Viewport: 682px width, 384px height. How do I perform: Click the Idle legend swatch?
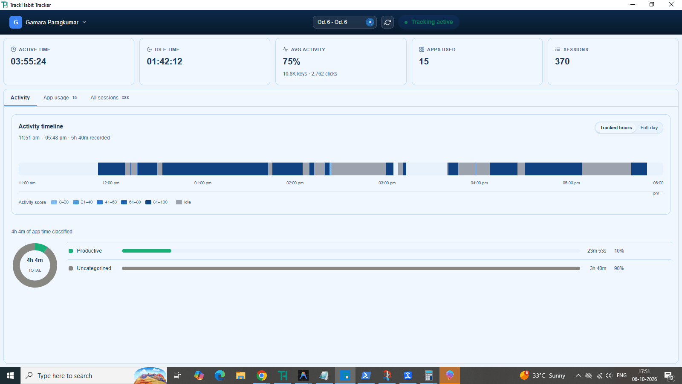[x=179, y=202]
